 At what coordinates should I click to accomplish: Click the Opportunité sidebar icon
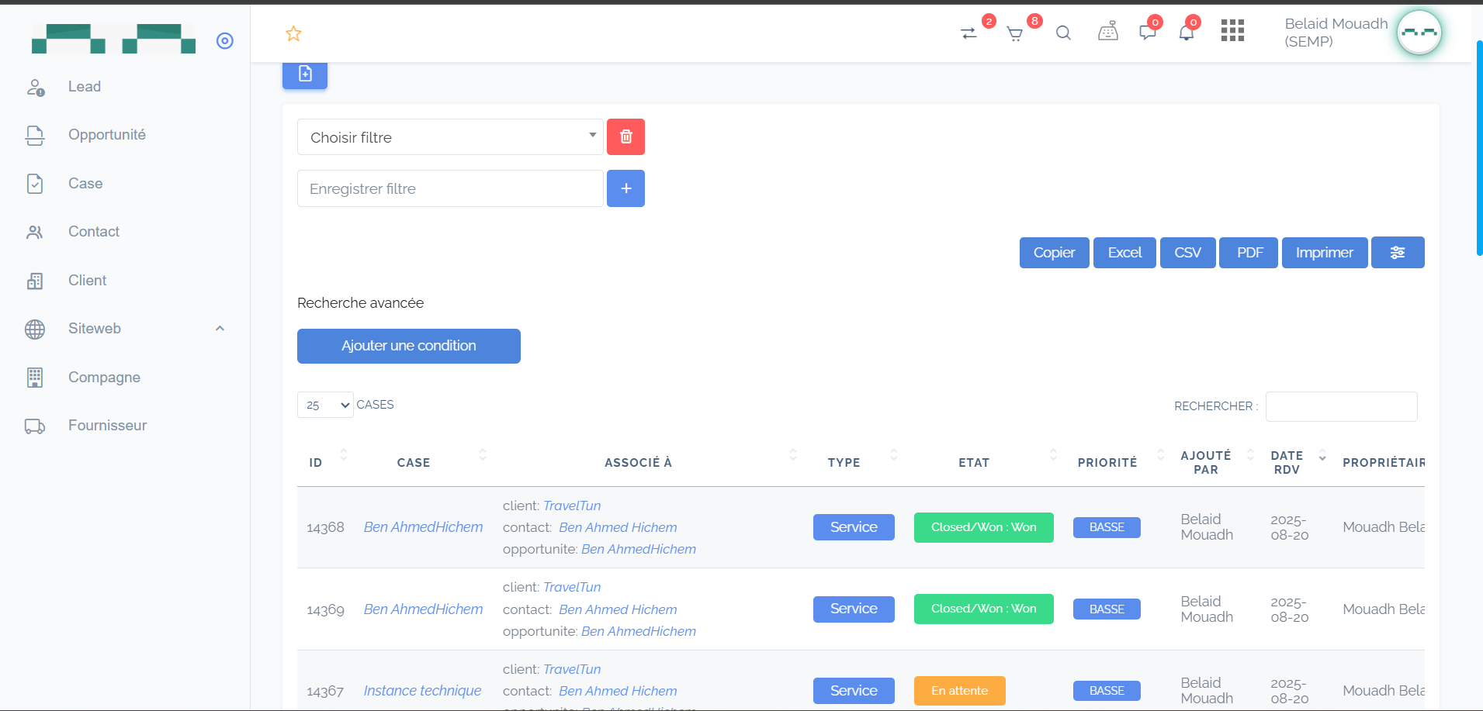[x=35, y=135]
